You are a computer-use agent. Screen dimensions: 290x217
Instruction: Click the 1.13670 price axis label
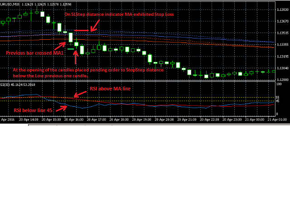pos(282,21)
